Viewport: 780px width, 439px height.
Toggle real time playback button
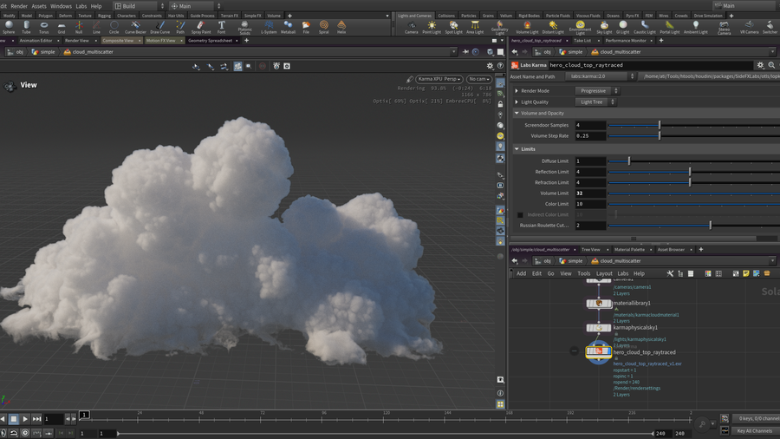25,433
